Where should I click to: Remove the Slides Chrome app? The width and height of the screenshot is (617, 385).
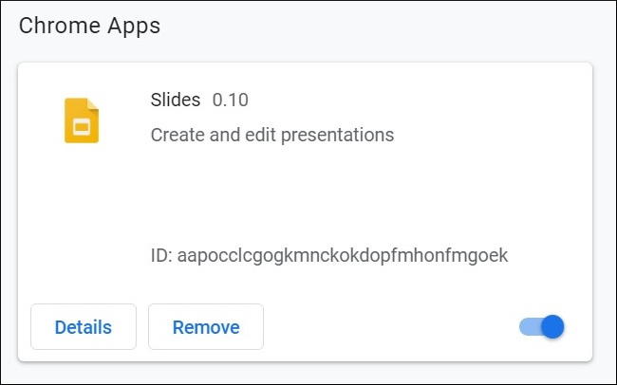(x=206, y=326)
